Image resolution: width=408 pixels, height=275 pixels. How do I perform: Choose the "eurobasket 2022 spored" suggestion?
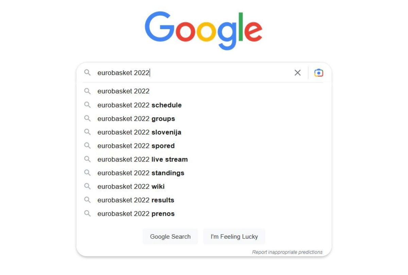point(136,146)
